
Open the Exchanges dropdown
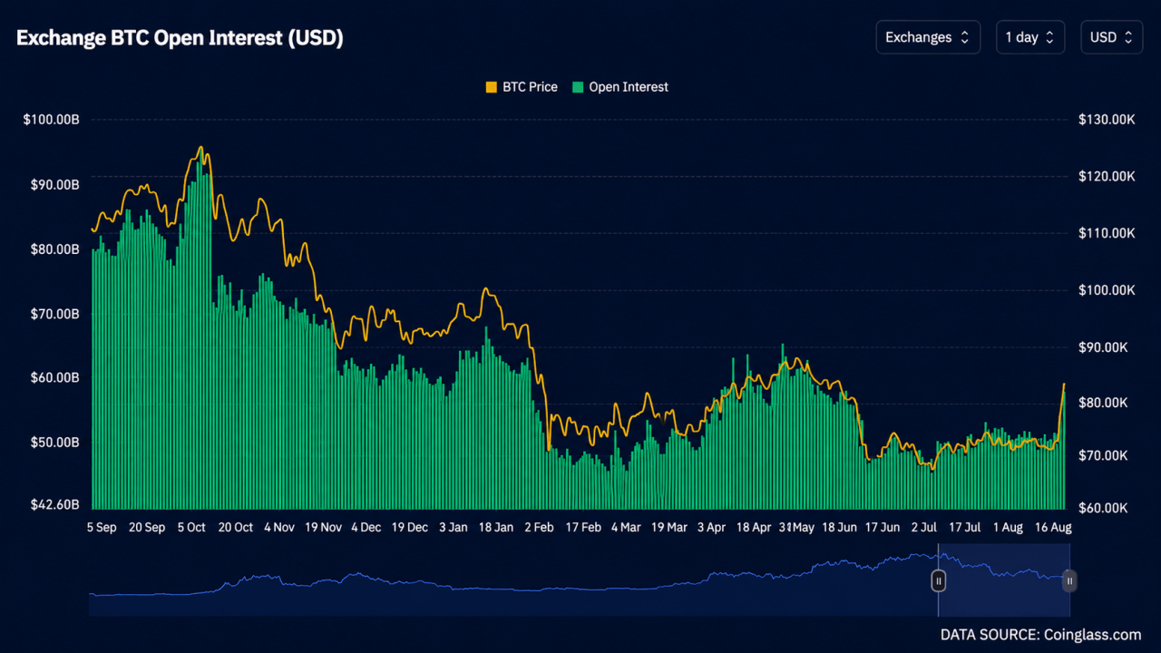pos(928,37)
